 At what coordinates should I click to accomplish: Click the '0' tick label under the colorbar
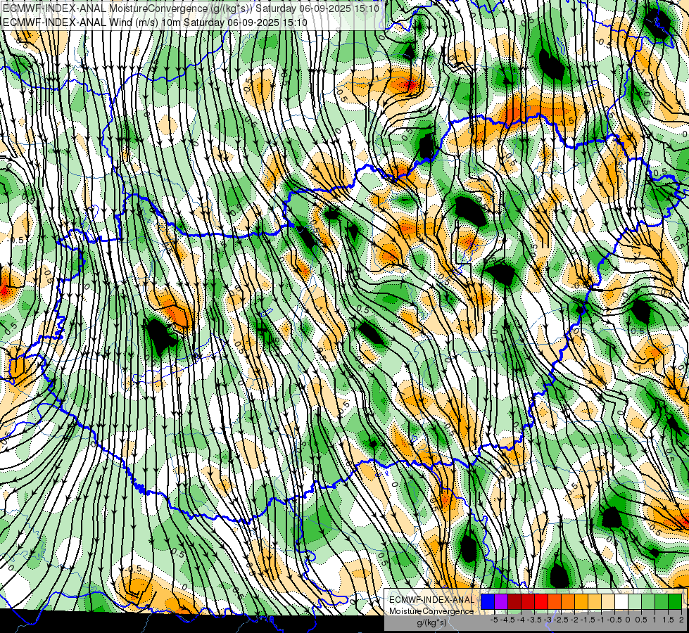point(628,620)
